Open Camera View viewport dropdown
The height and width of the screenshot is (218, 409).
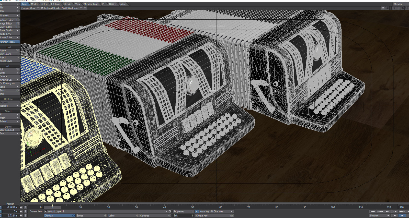coord(30,8)
